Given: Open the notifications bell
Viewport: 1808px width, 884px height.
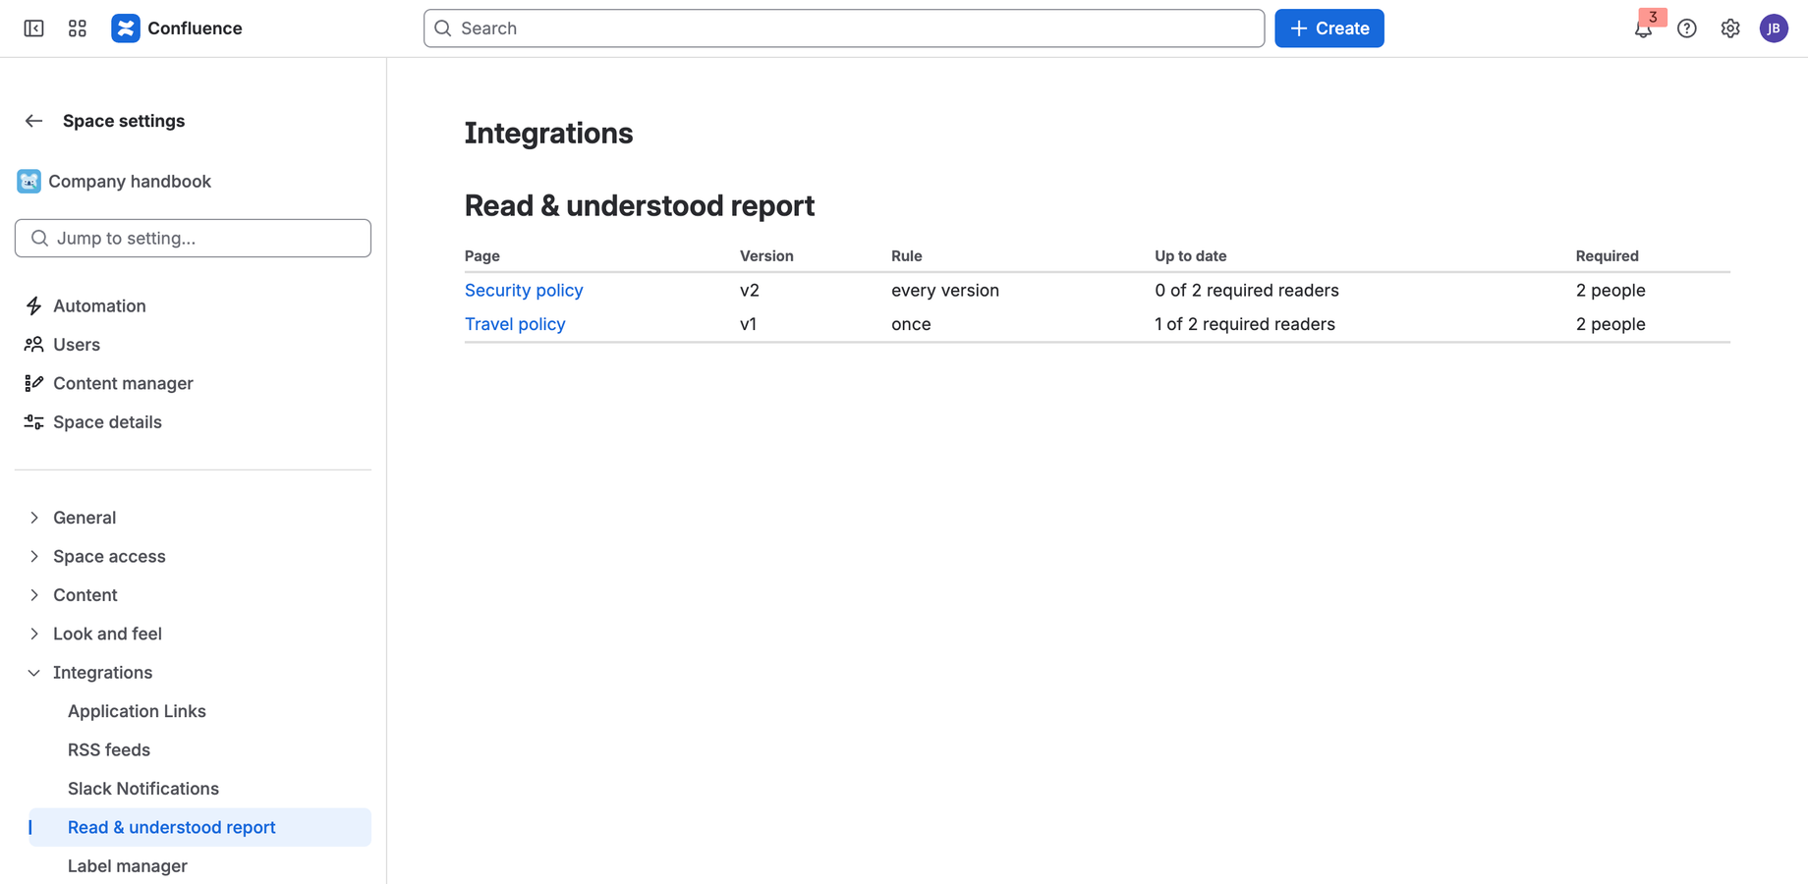Looking at the screenshot, I should [x=1643, y=28].
